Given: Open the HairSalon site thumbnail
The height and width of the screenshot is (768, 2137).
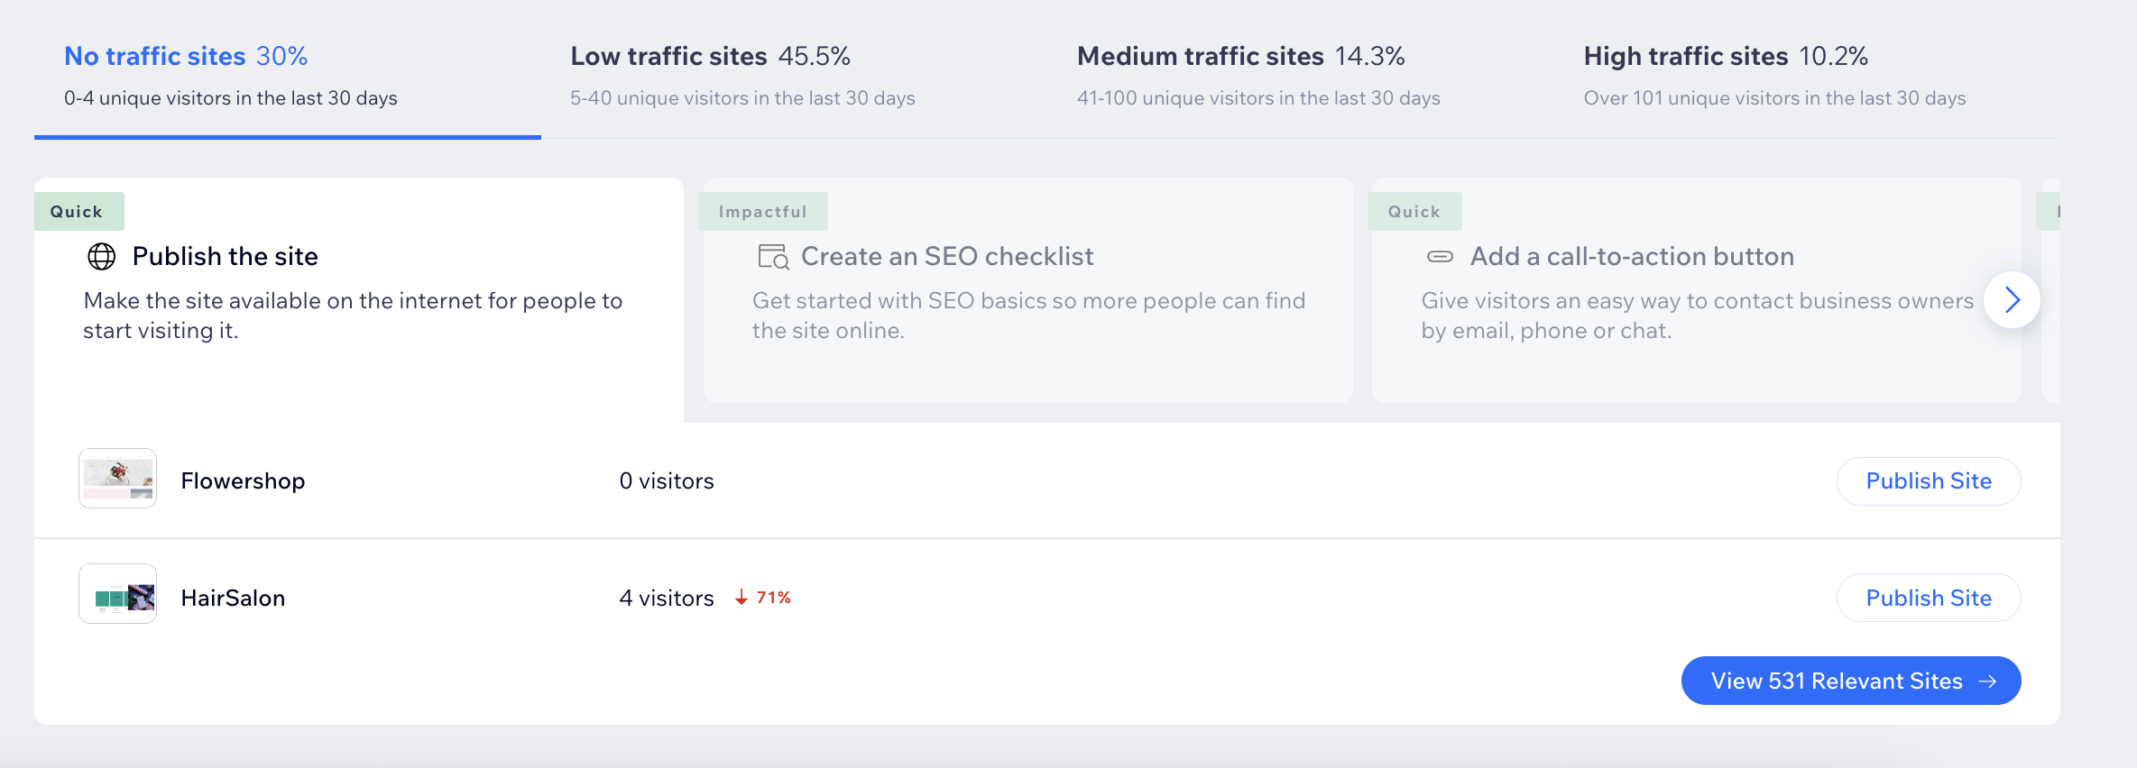Looking at the screenshot, I should (118, 594).
